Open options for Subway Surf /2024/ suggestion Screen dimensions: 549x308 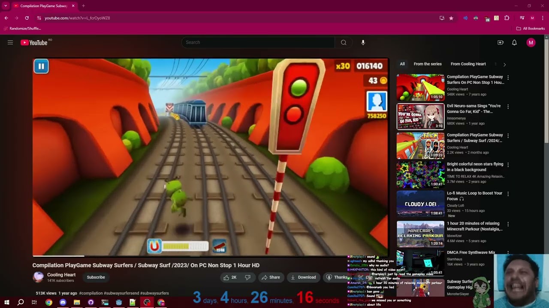(x=508, y=136)
